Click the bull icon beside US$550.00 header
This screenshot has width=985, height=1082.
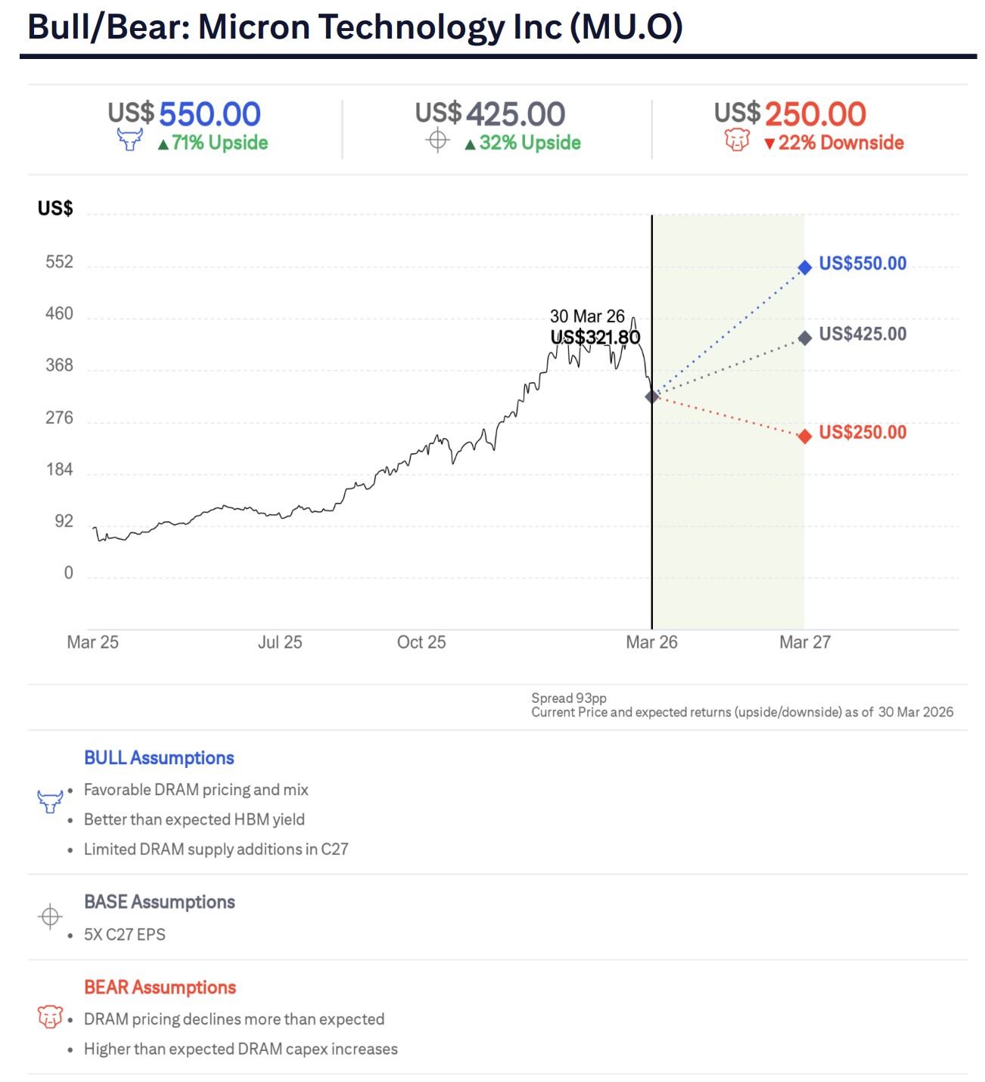coord(129,139)
